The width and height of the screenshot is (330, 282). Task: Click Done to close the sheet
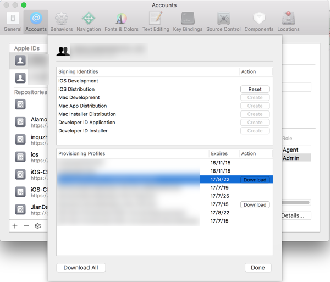[x=258, y=268]
